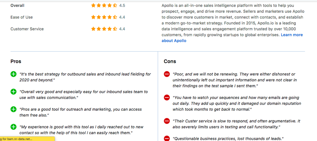Click the Ease of Use star rating
This screenshot has height=141, width=317.
coord(104,17)
